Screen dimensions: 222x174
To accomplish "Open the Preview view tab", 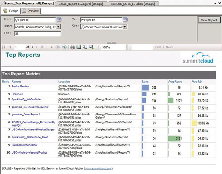I will click(x=31, y=11).
